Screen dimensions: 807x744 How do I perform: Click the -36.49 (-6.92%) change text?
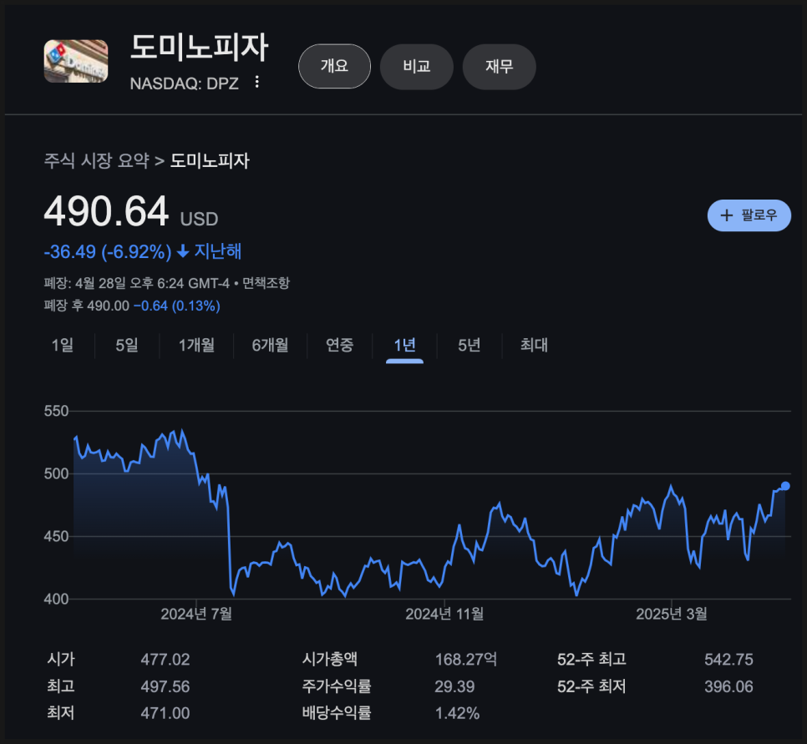click(x=108, y=251)
